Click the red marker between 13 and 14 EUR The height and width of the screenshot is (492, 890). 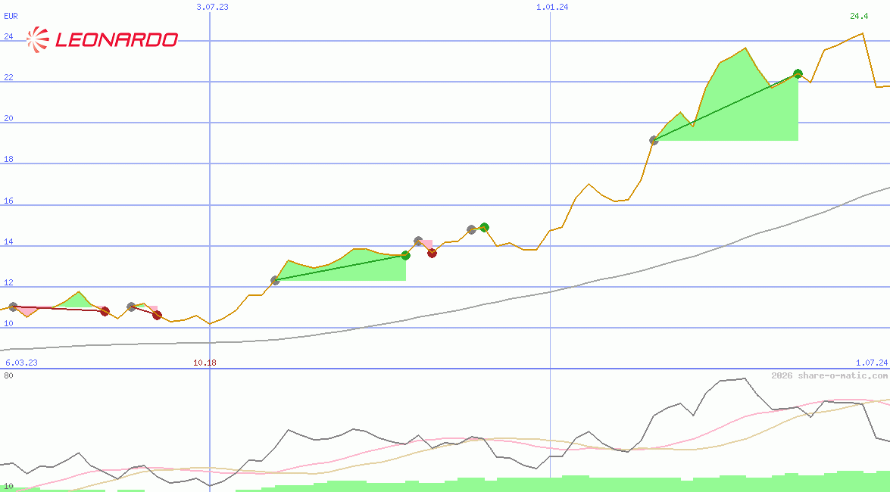432,253
